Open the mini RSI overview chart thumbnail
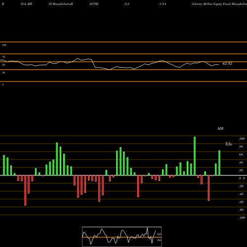Image resolution: width=247 pixels, height=247 pixels. (x=122, y=237)
